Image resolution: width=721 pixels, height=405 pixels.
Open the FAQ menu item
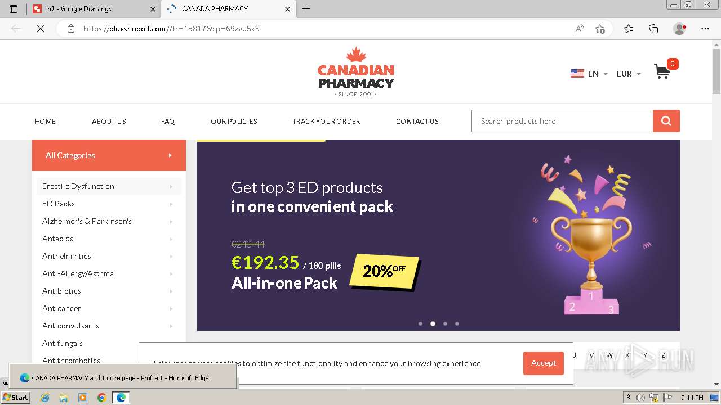[168, 121]
